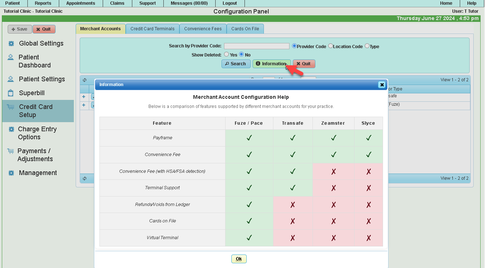Open Global Settings gear icon
Screen dimensions: 485x268
tap(11, 44)
